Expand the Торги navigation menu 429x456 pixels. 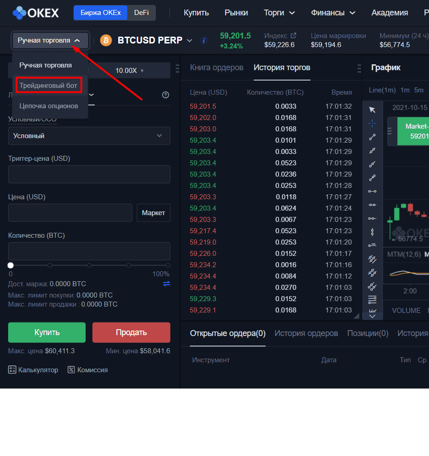click(279, 13)
